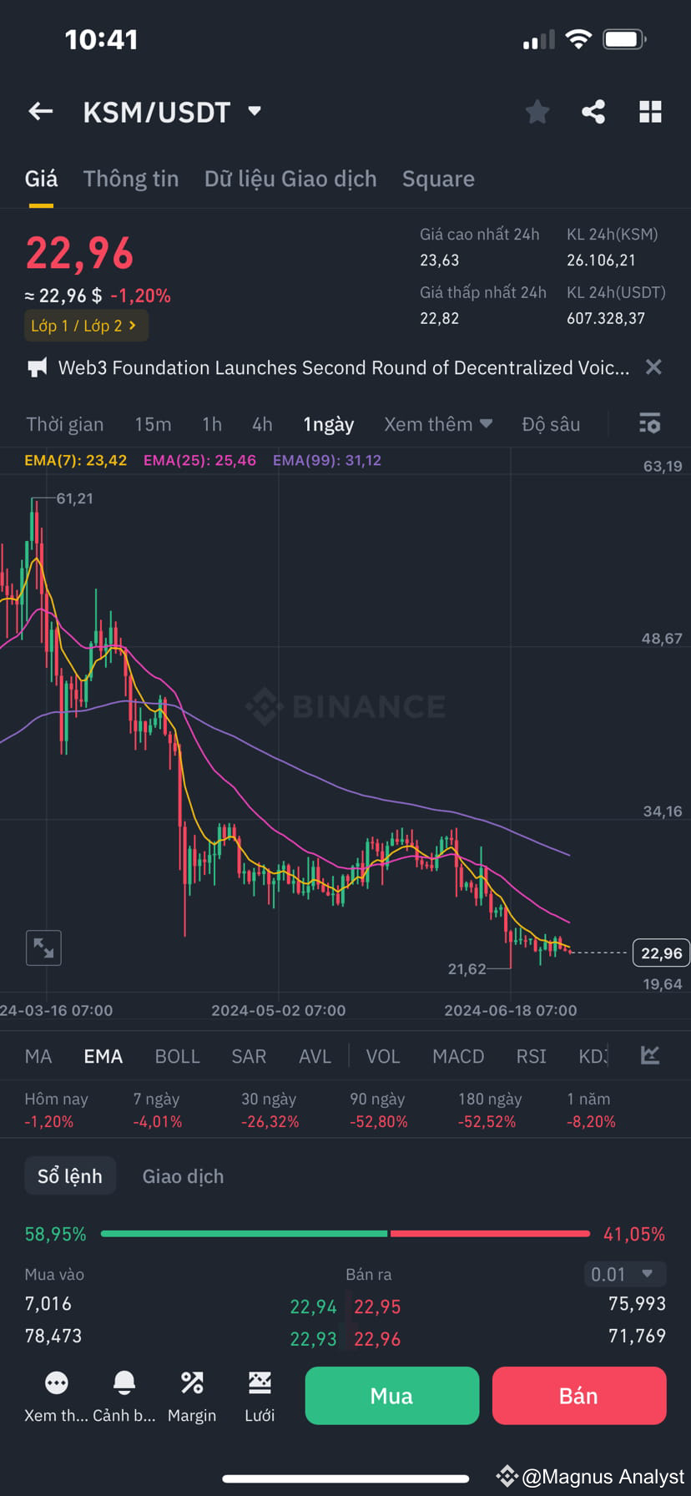Add KSM/USDT to favorites with star
691x1496 pixels.
point(537,112)
